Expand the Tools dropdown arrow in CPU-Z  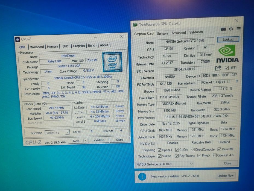pos(86,140)
